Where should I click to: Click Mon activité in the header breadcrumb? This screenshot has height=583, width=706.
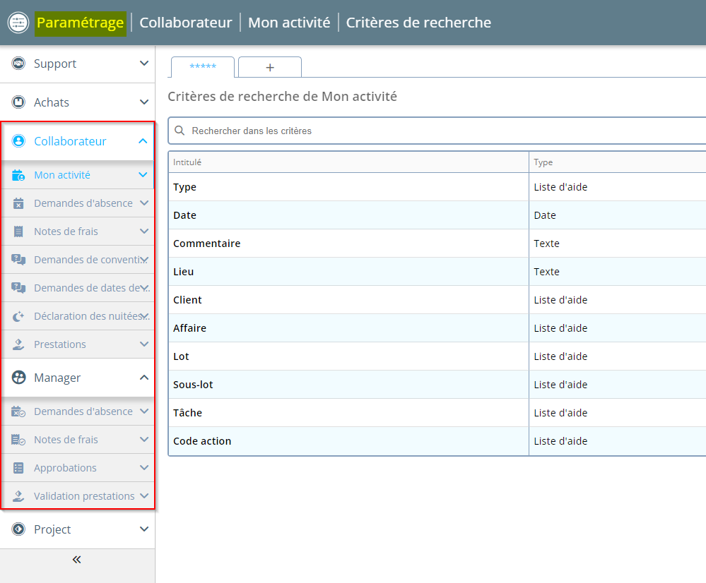tap(289, 23)
